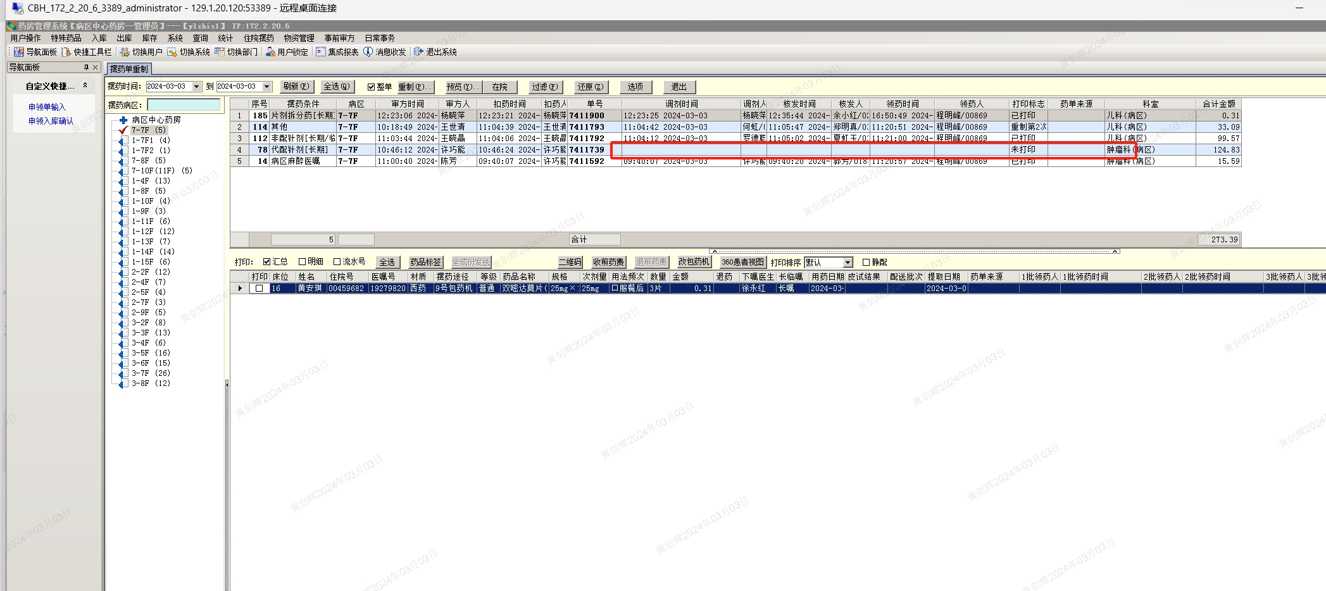
Task: Pin the 导航面板 panel
Action: coord(86,67)
